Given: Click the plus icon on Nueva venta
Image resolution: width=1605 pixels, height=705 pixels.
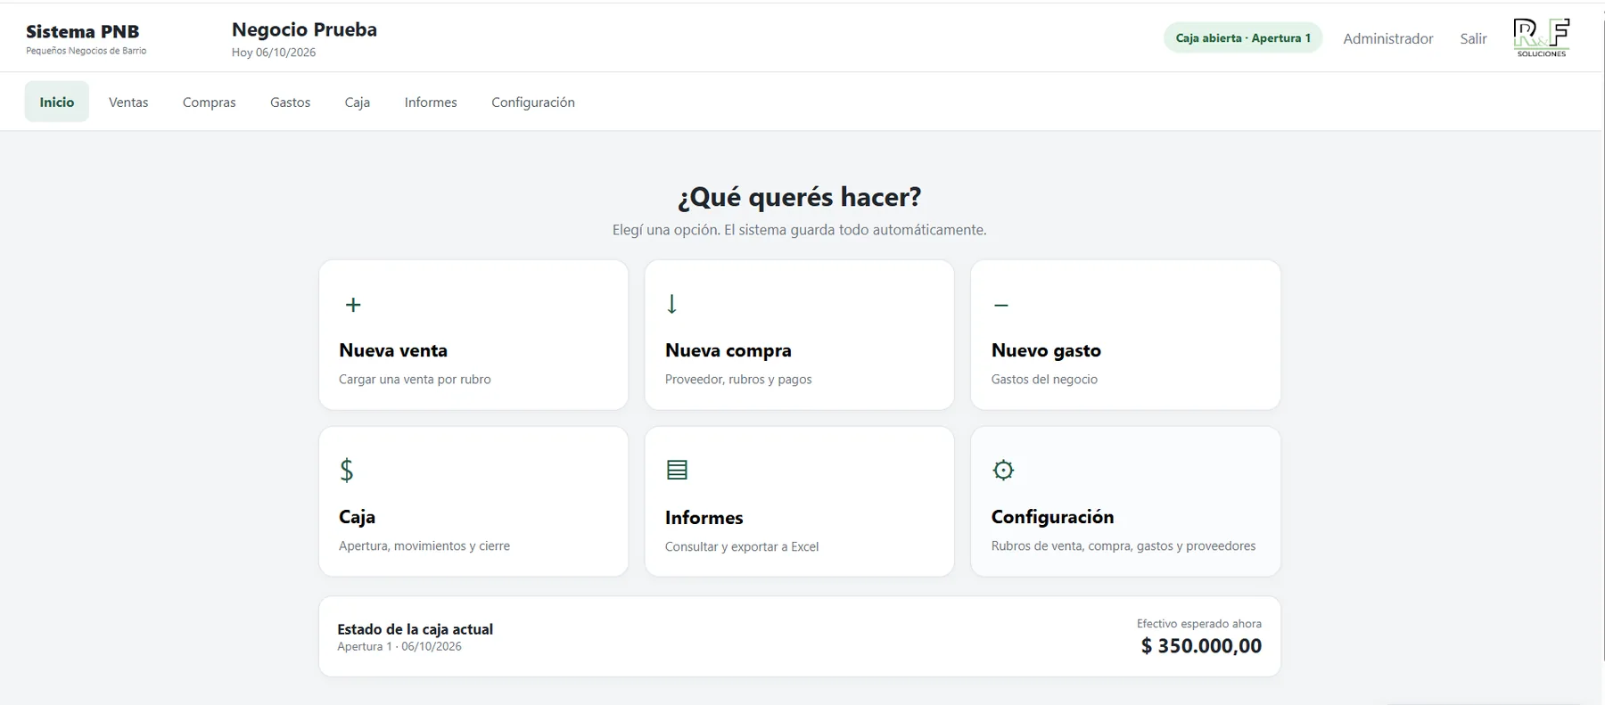Looking at the screenshot, I should click(x=353, y=305).
